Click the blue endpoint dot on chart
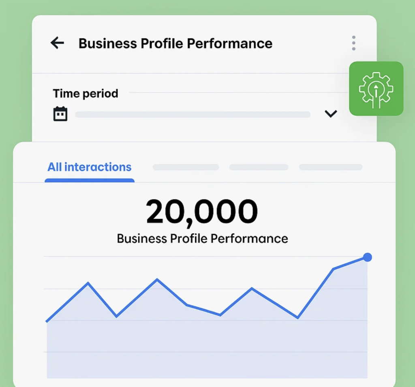 click(367, 257)
